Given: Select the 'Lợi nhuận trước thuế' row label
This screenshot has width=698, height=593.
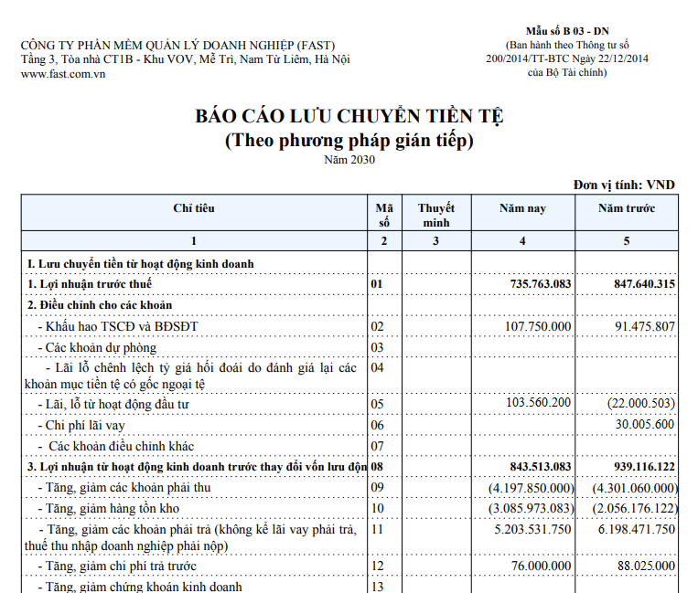Looking at the screenshot, I should point(89,284).
